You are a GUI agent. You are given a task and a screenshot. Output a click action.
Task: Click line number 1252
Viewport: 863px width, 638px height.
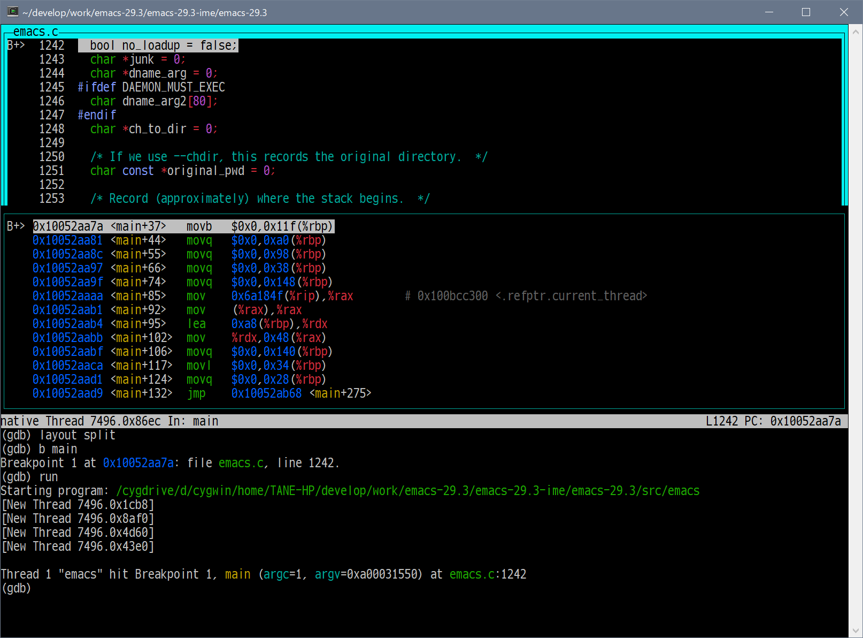[x=52, y=185]
